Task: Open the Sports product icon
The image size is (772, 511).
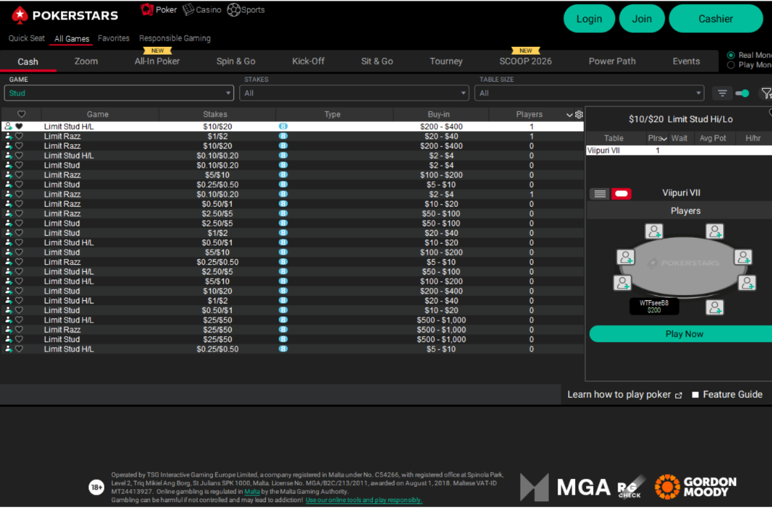Action: coord(234,10)
